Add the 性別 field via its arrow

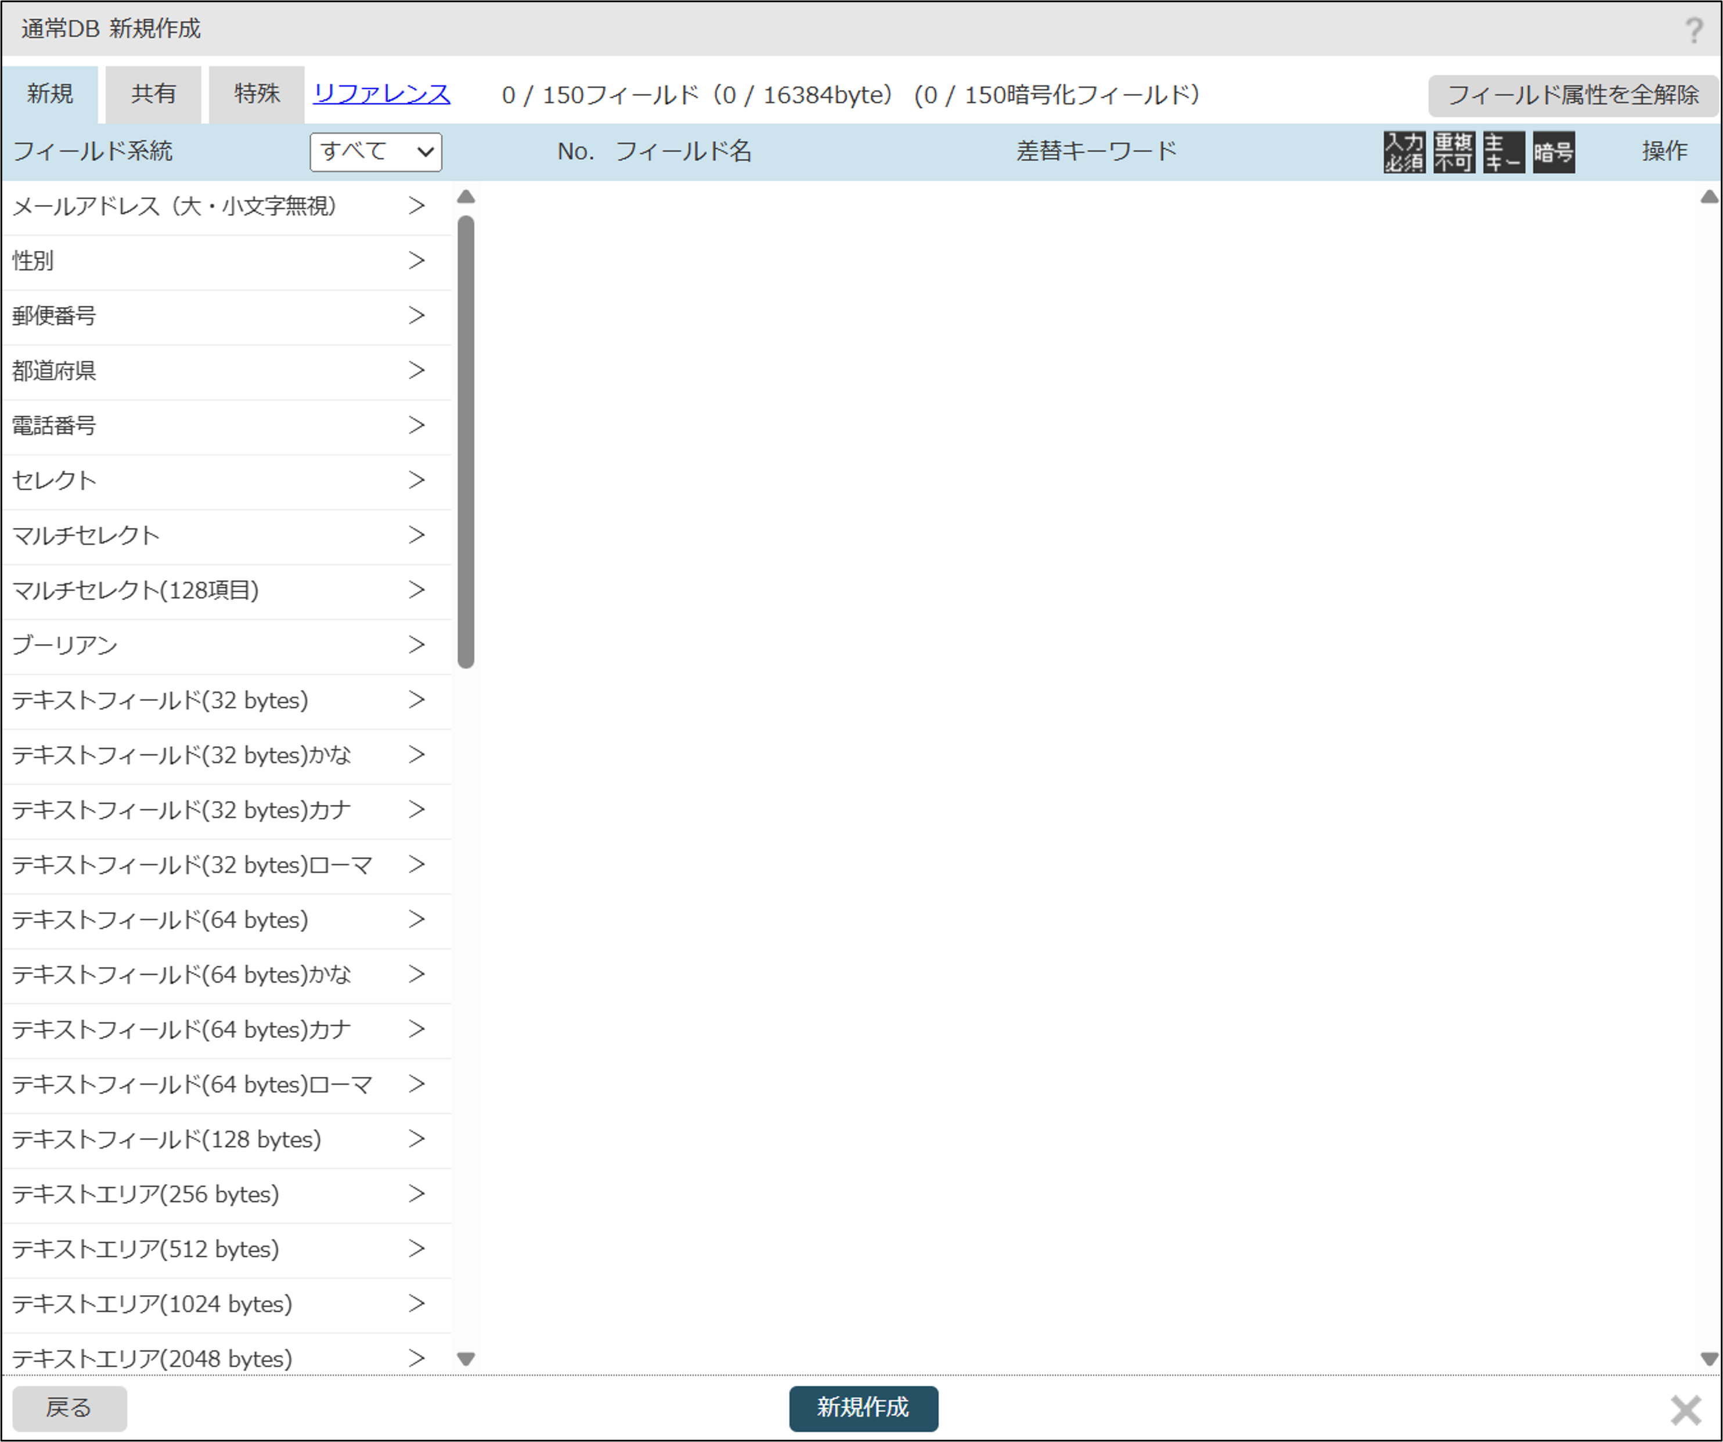(x=417, y=261)
